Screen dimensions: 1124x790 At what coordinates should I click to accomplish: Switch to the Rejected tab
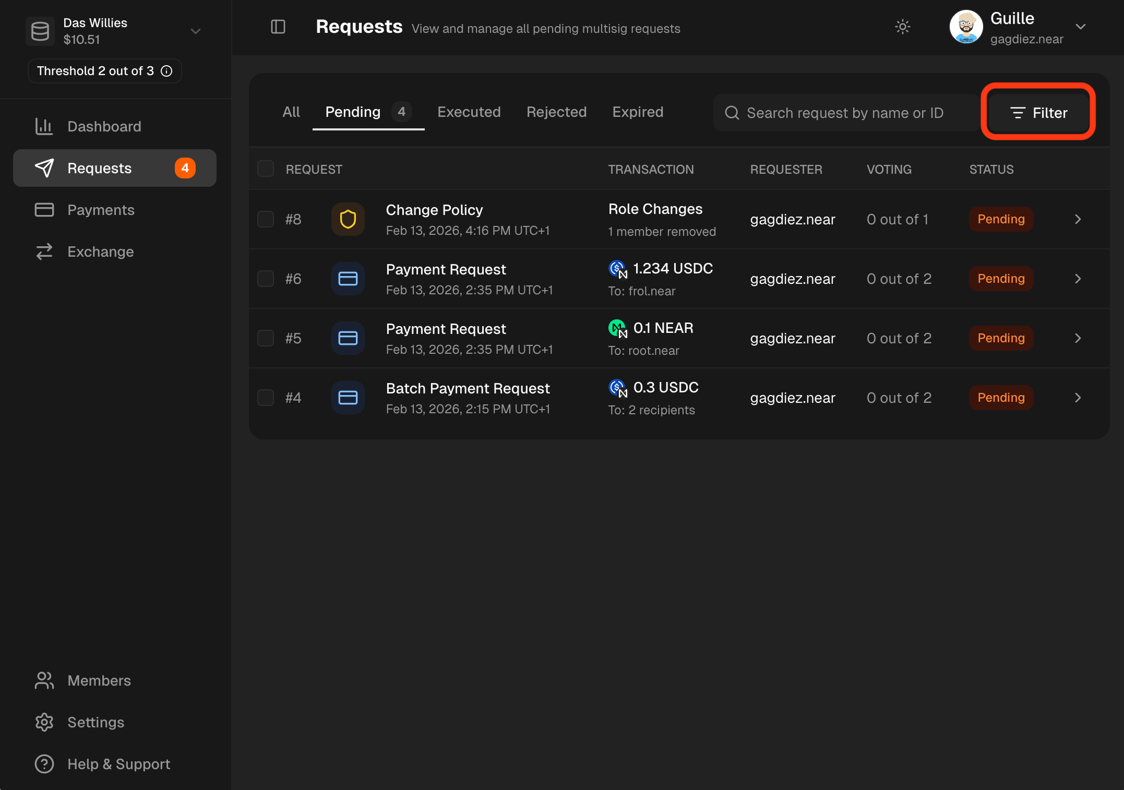[x=556, y=112]
